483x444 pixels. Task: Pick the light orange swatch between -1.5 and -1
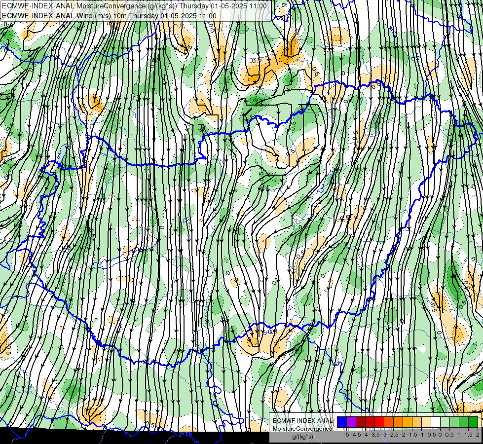(417, 422)
